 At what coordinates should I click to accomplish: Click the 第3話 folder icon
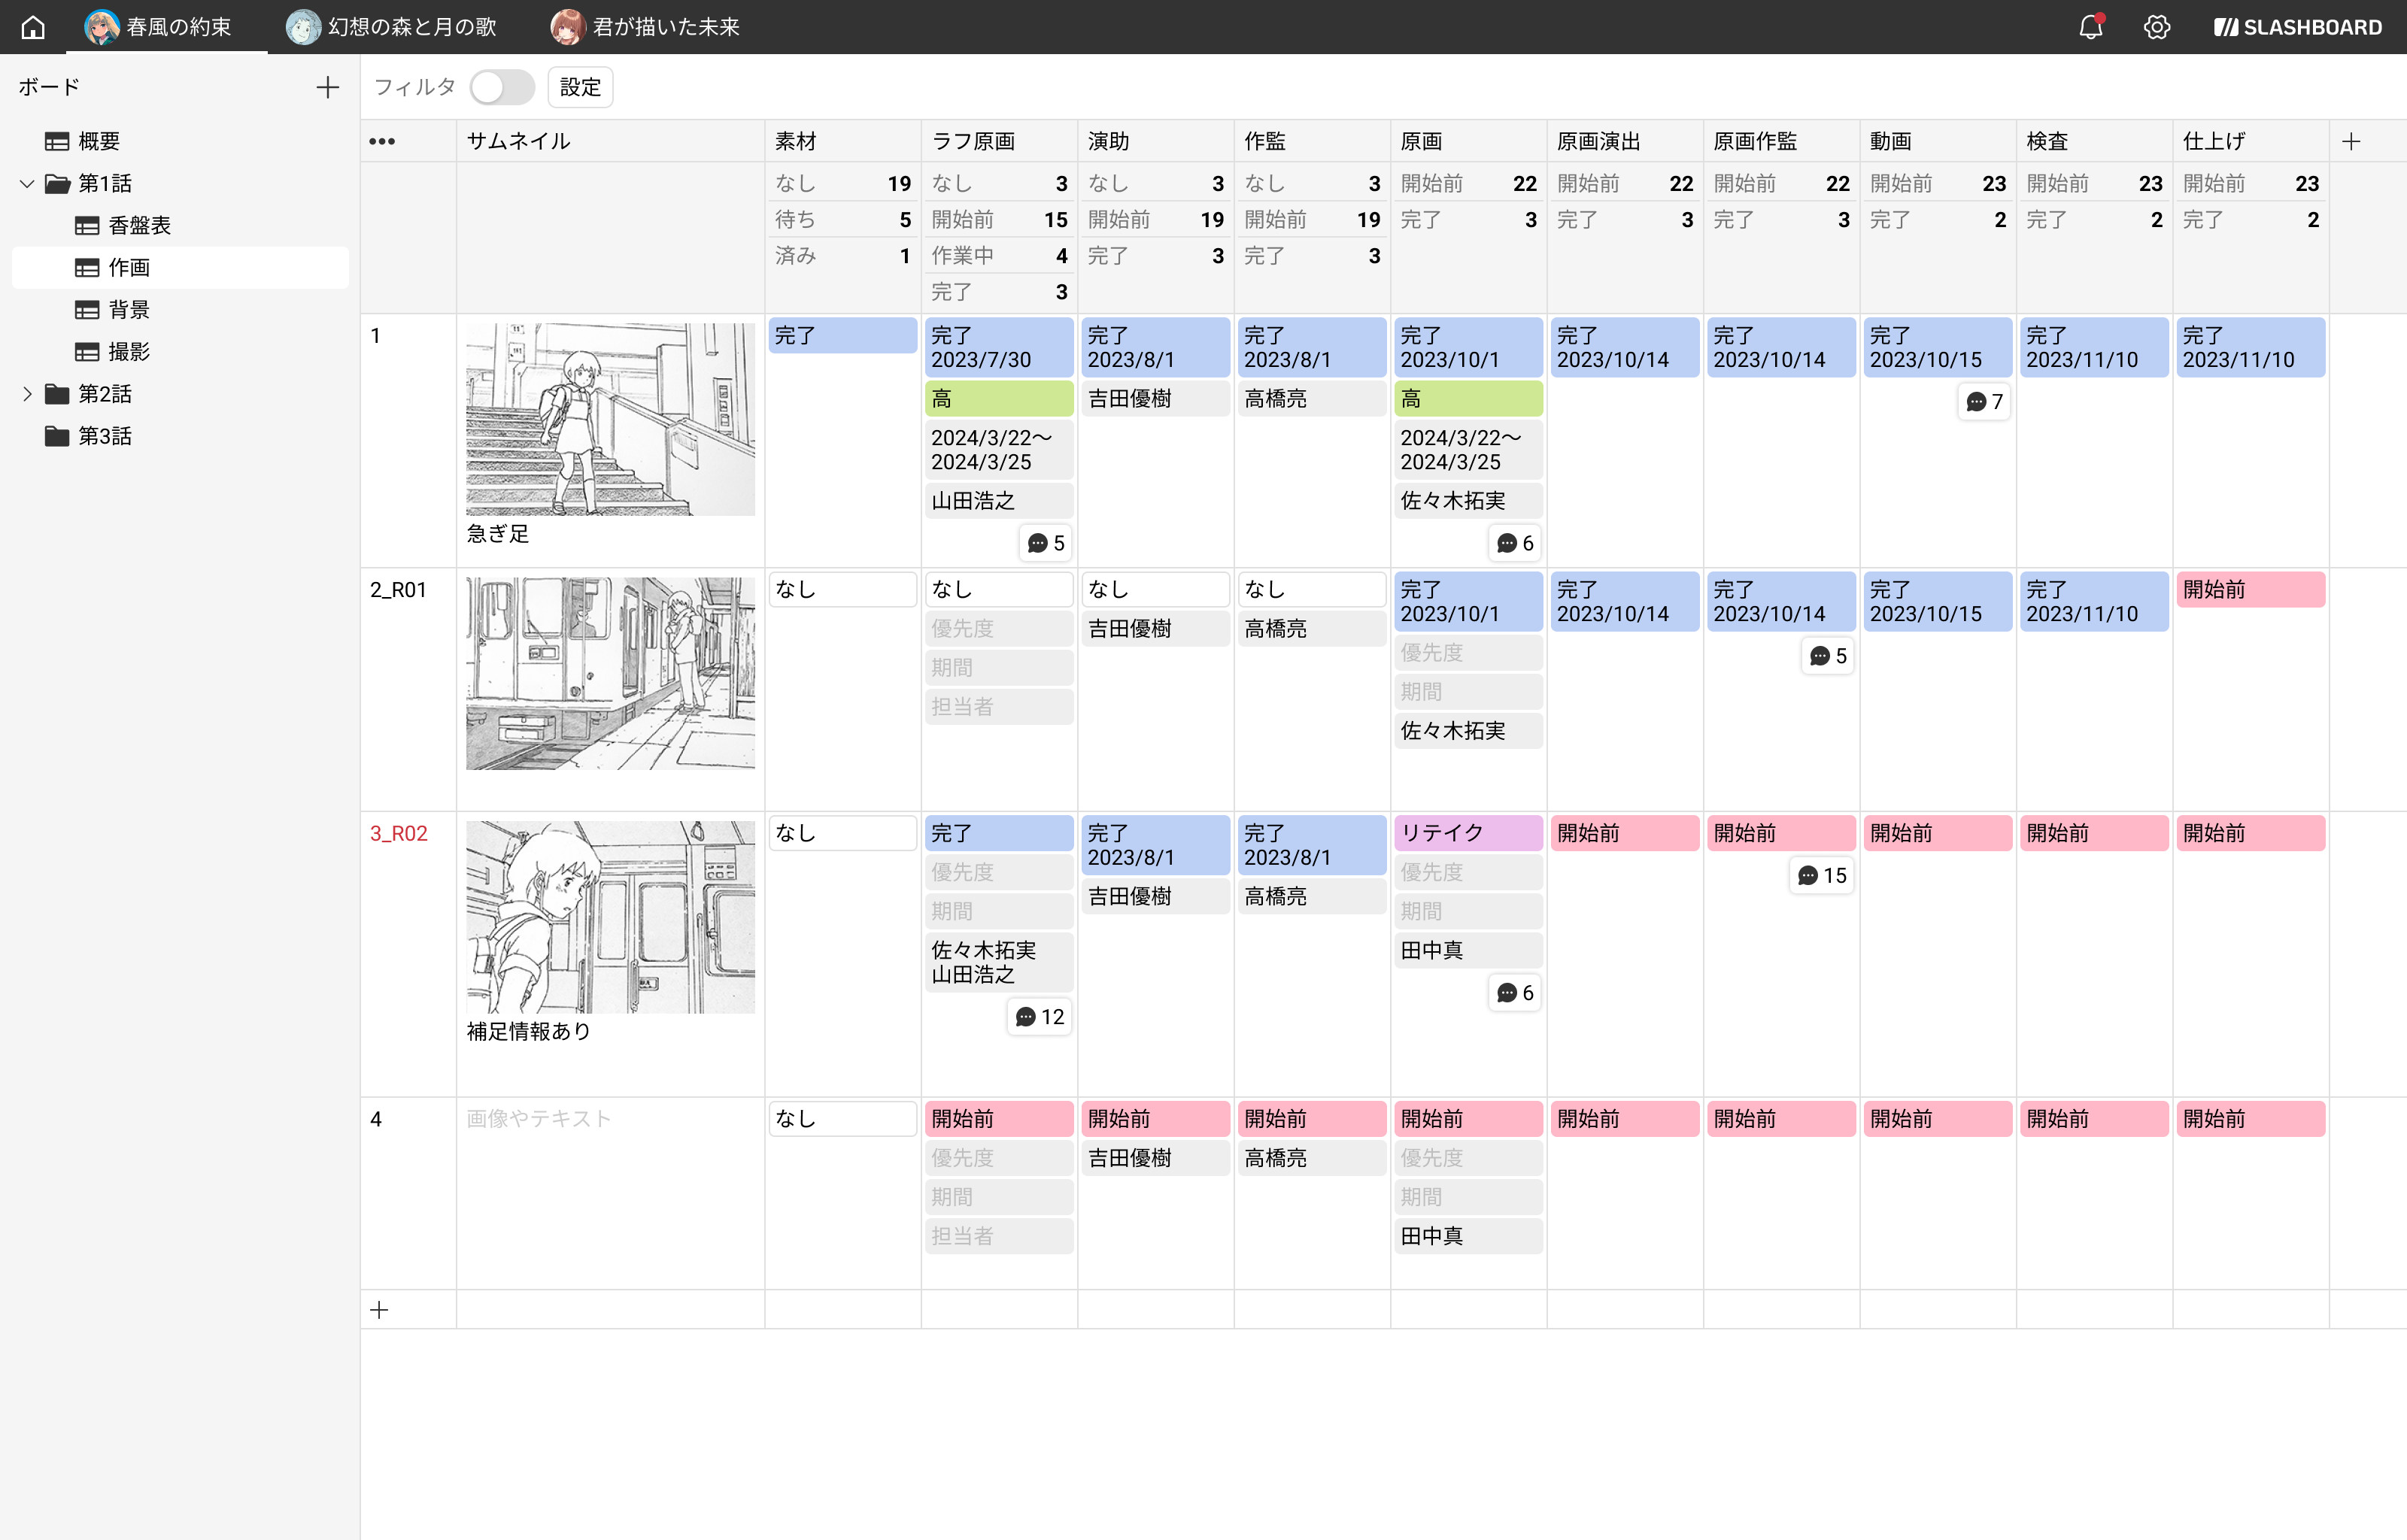tap(57, 436)
